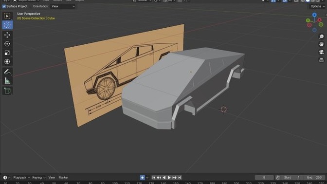The image size is (327, 184).
Task: Click the dim red negative X gizmo dot
Action: (x=309, y=25)
